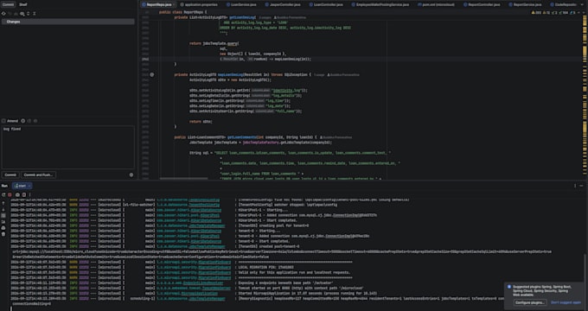Open commit message history clock icon

(x=22, y=121)
